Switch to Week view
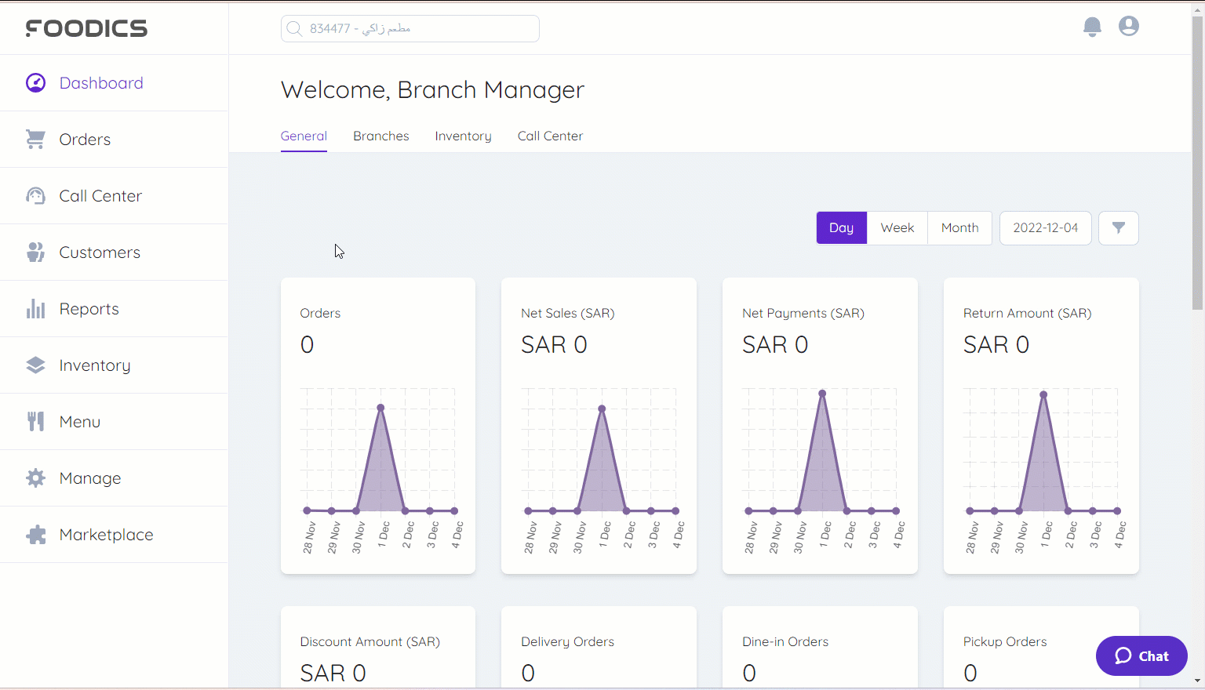1205x690 pixels. point(897,228)
